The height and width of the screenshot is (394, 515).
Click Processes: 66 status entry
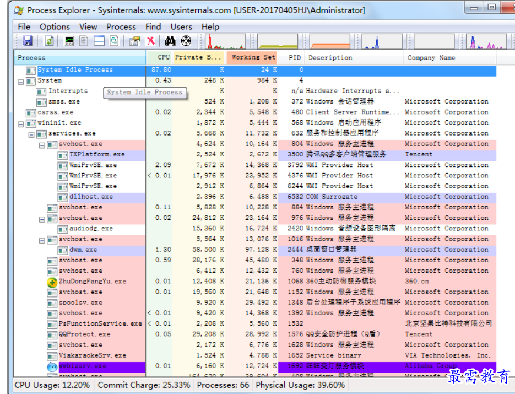[223, 385]
